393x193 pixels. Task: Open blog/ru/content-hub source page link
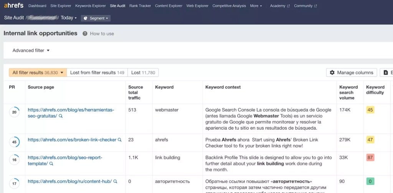(x=70, y=181)
